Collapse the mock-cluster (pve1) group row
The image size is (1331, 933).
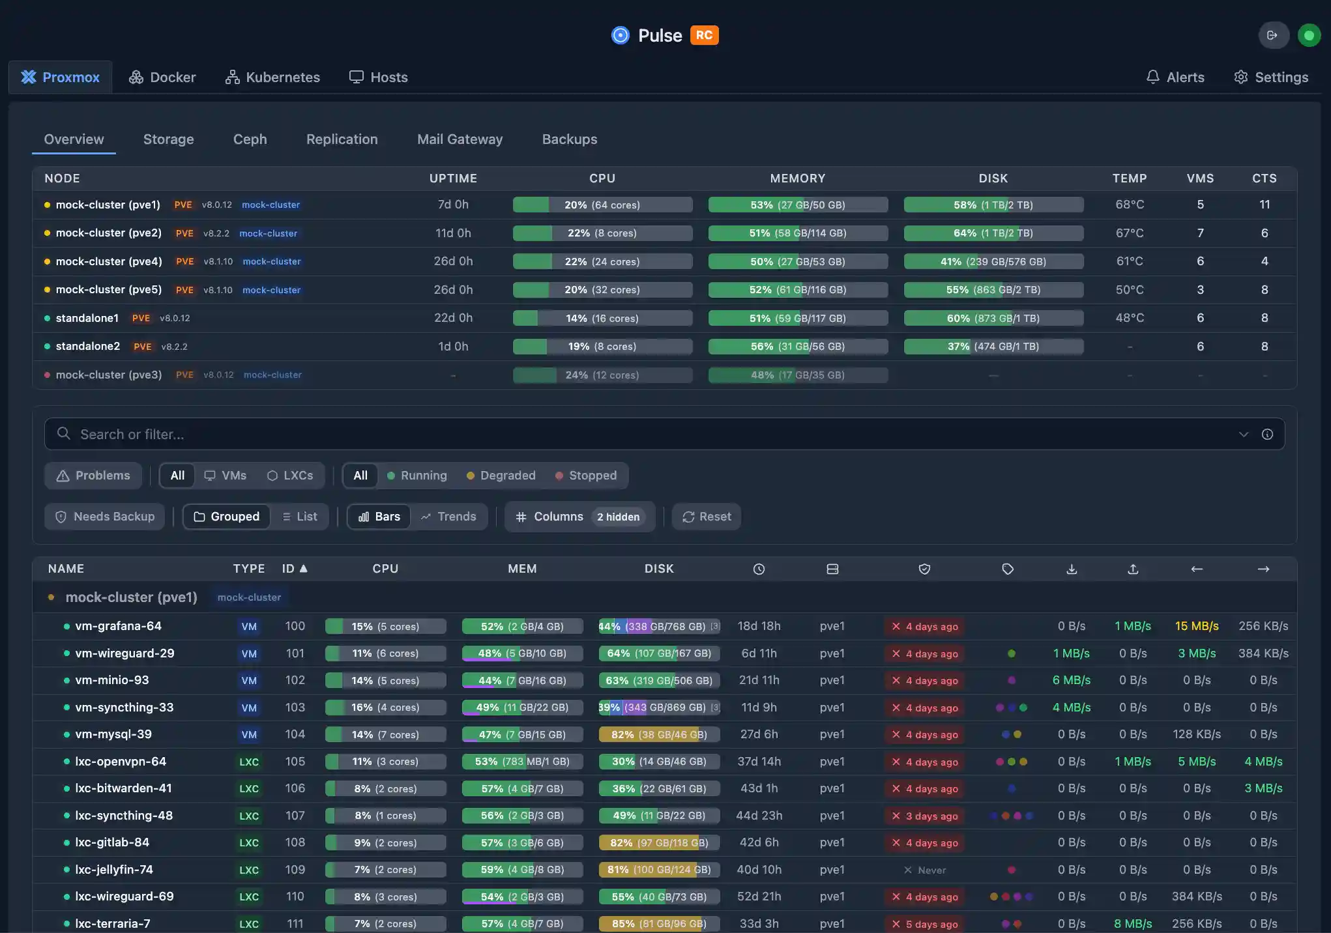click(130, 597)
